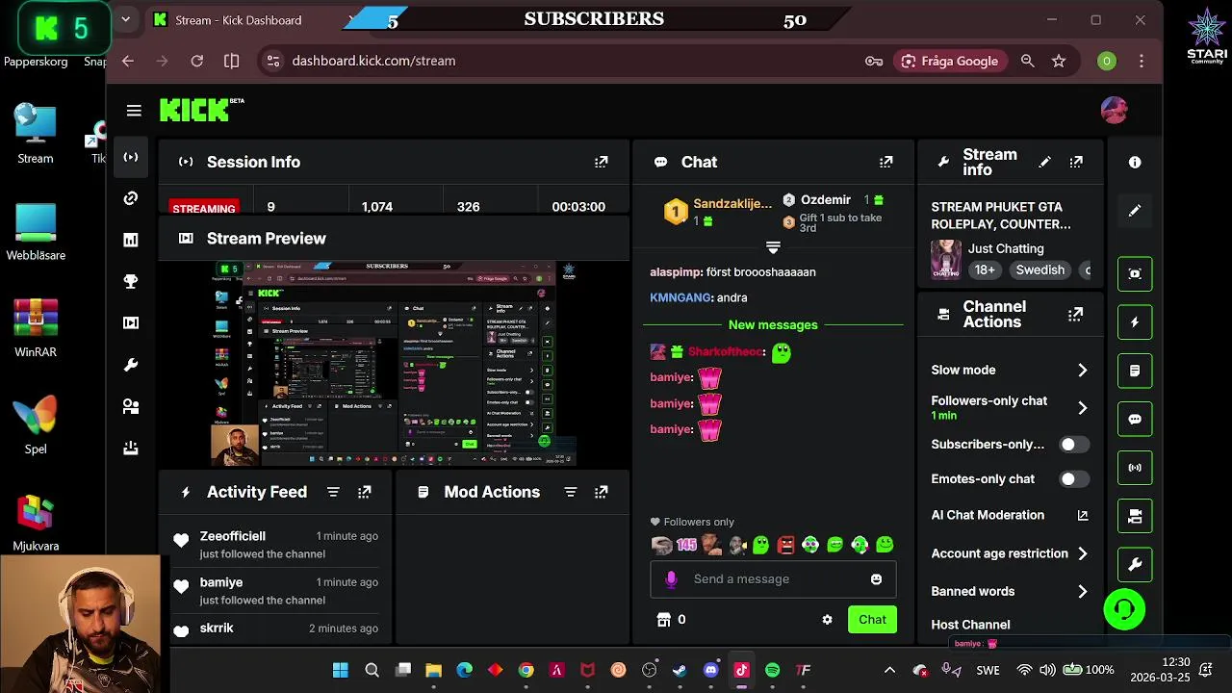
Task: Show hidden system tray icons
Action: point(889,670)
